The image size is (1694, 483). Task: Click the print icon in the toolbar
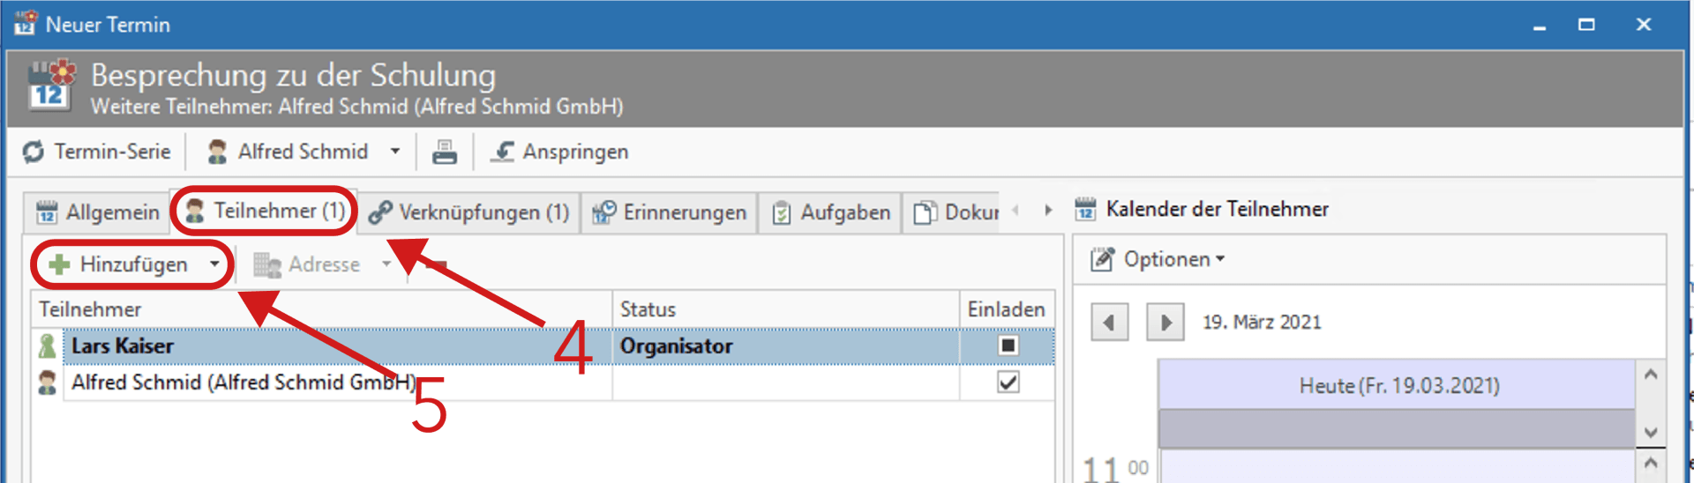pyautogui.click(x=445, y=152)
